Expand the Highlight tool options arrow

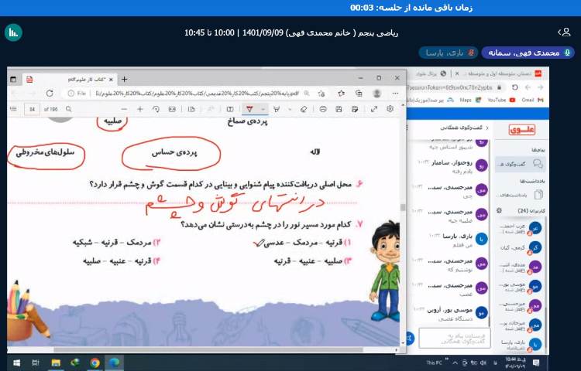(290, 109)
